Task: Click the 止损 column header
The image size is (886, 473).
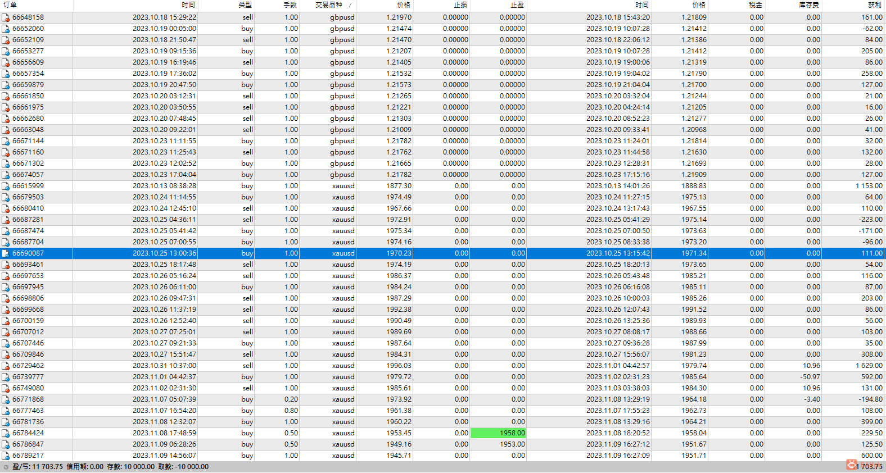Action: click(x=461, y=5)
